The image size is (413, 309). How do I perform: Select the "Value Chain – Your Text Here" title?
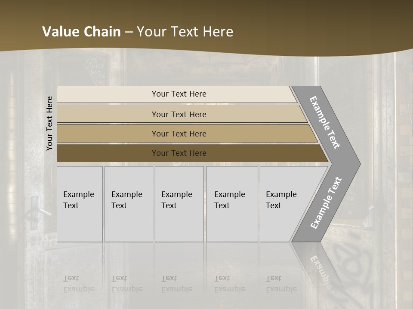coord(138,32)
